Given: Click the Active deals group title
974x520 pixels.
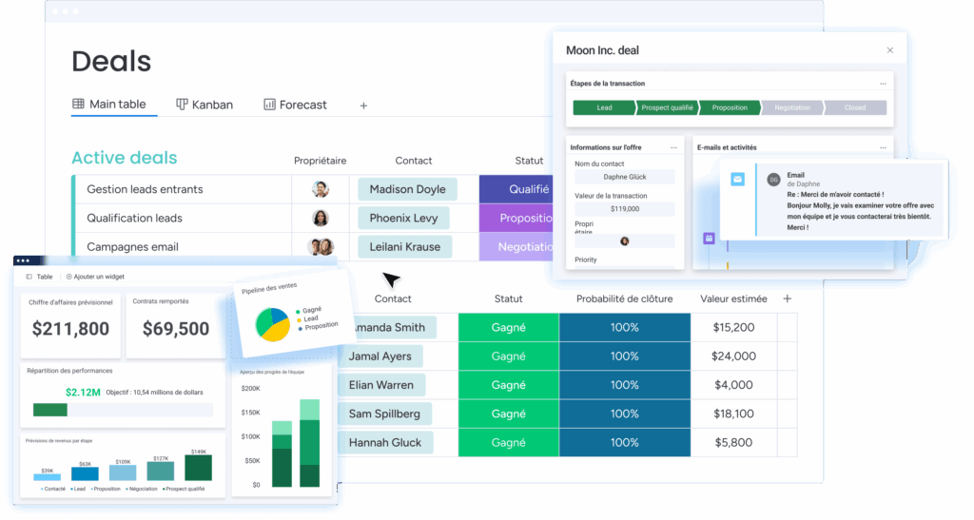Looking at the screenshot, I should pos(125,158).
